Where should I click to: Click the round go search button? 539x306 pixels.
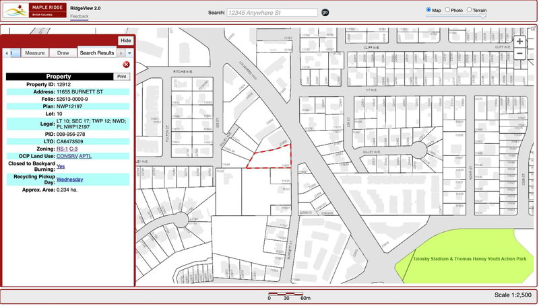[325, 12]
